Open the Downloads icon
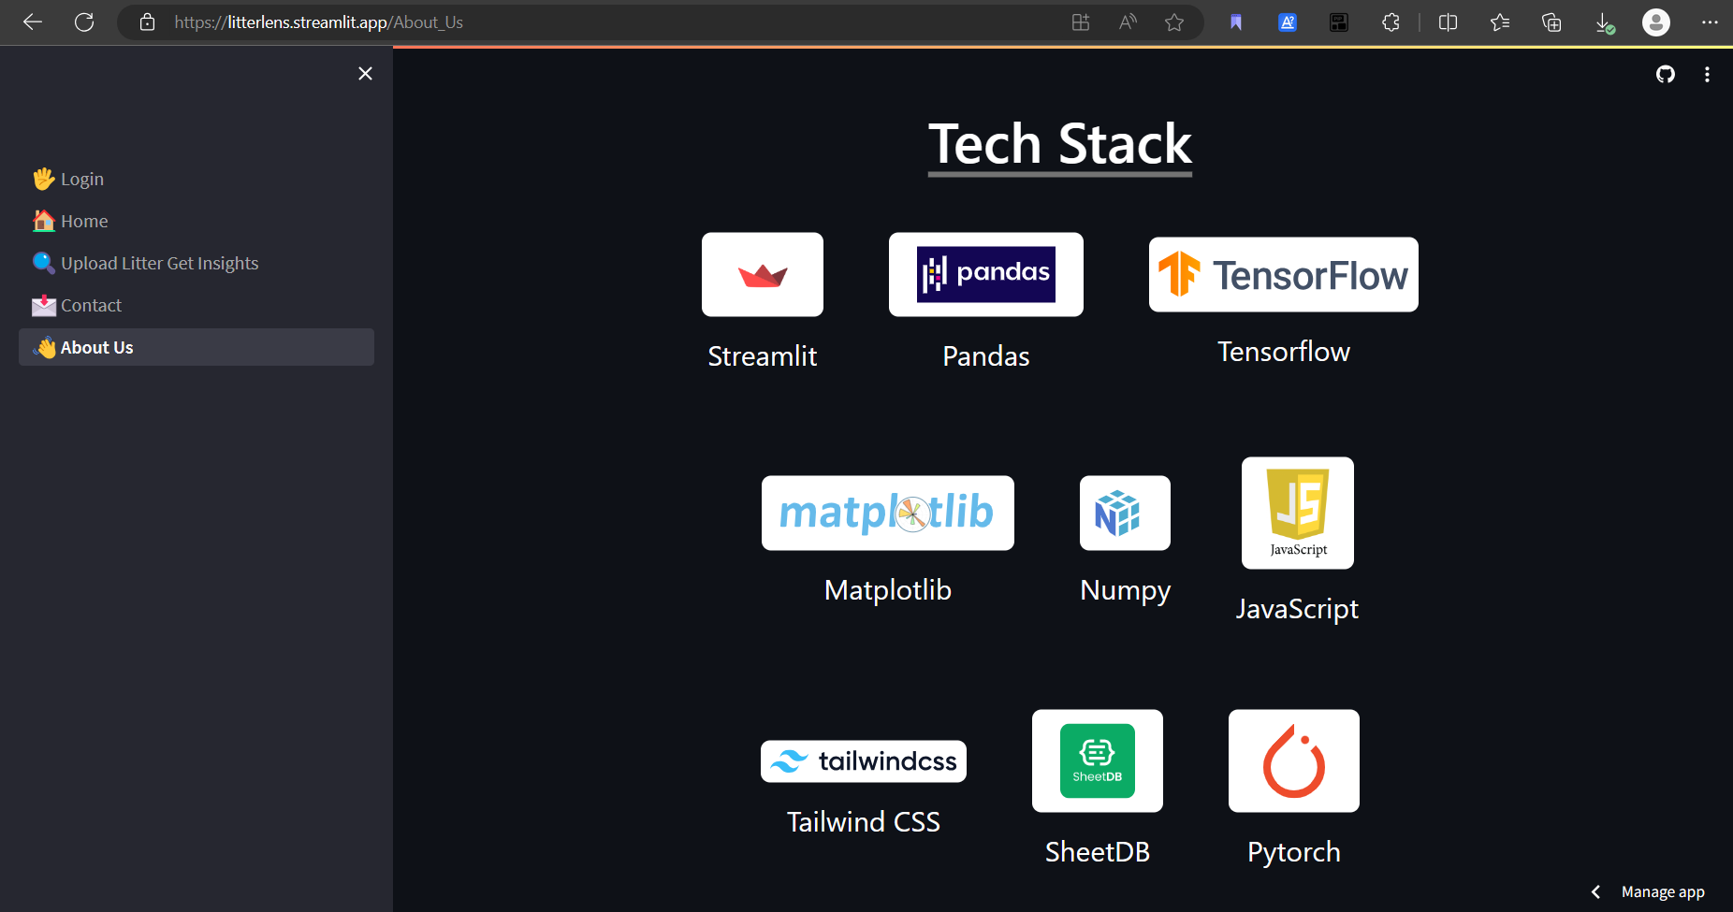This screenshot has width=1733, height=912. pyautogui.click(x=1605, y=23)
